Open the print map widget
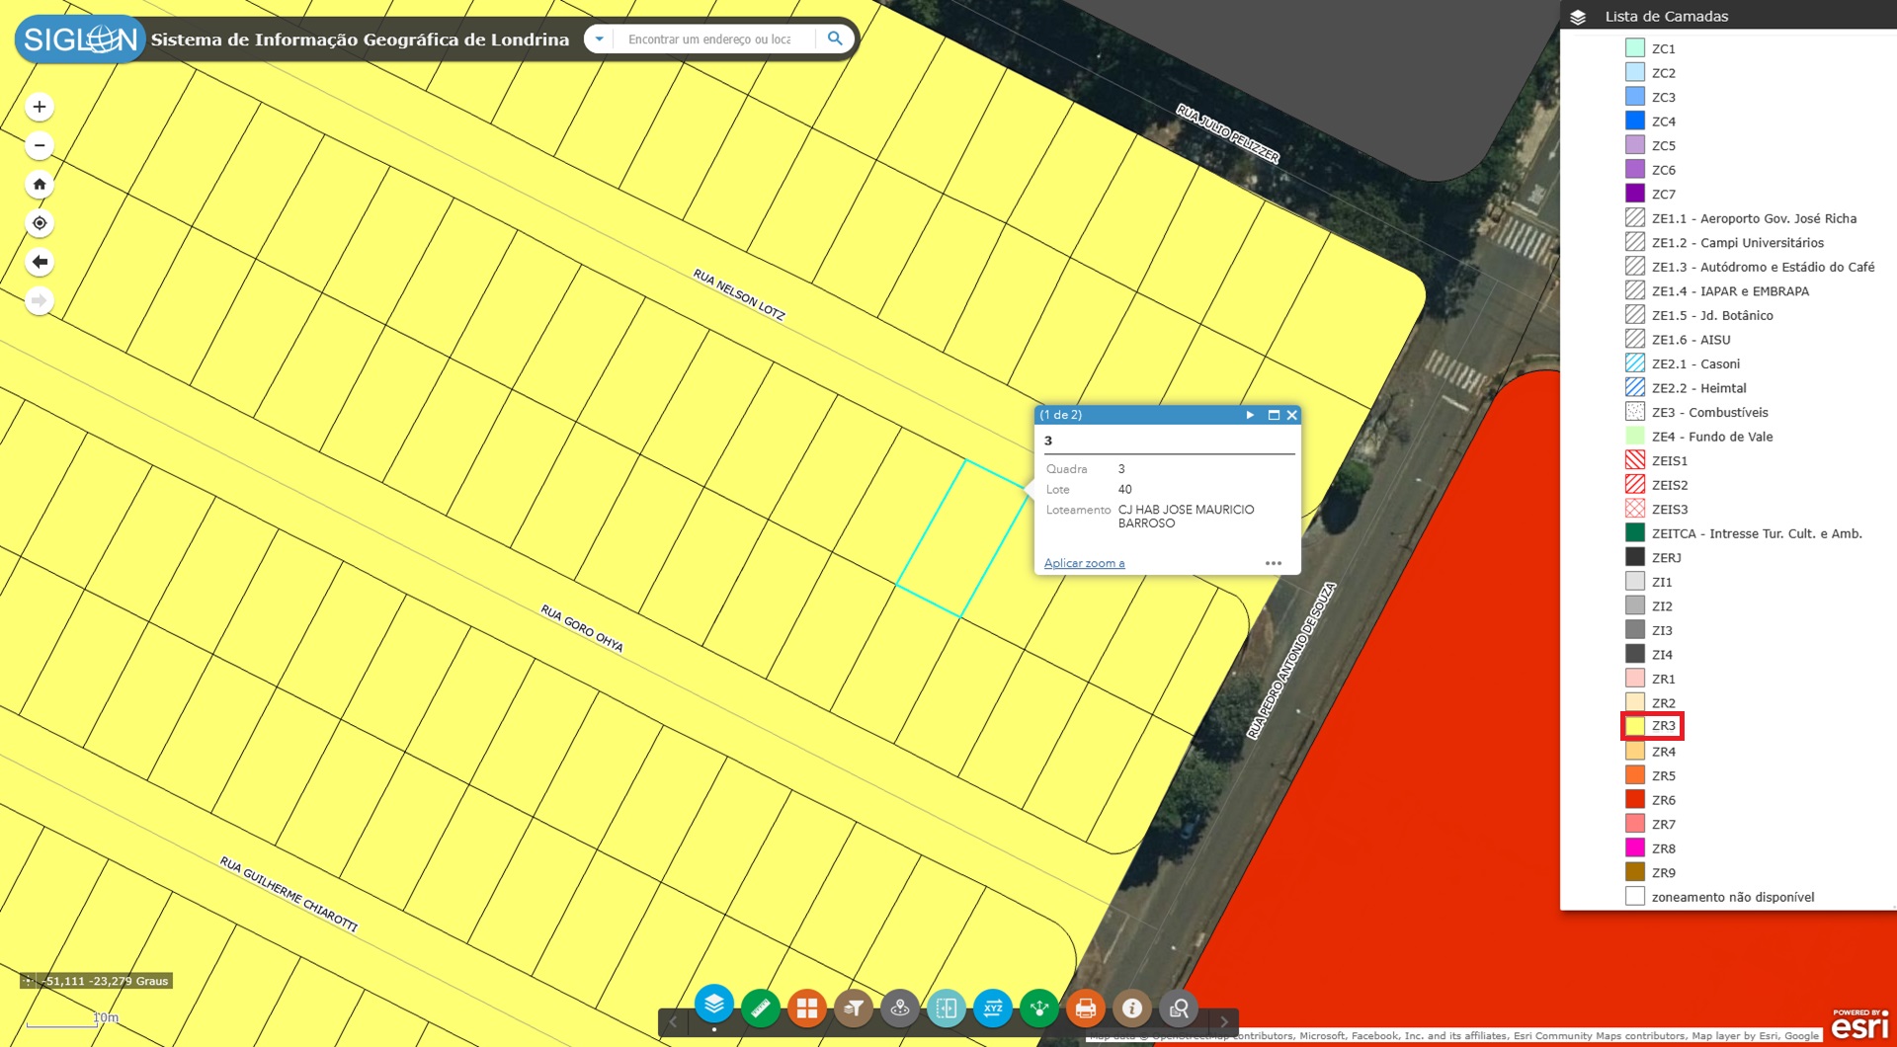 click(x=1086, y=1008)
